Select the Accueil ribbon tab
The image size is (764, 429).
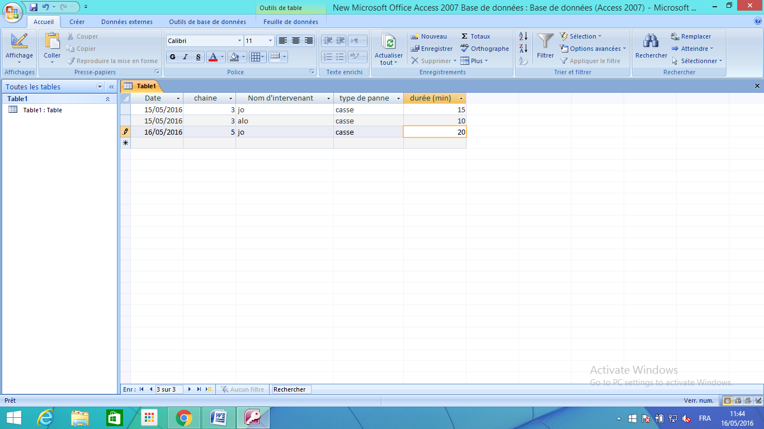[44, 22]
